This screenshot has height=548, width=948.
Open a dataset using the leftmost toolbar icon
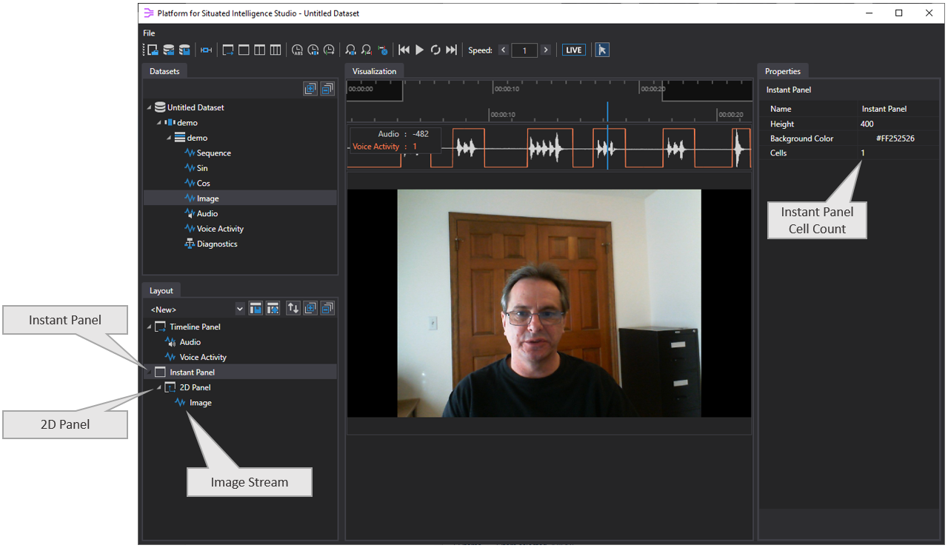(152, 50)
